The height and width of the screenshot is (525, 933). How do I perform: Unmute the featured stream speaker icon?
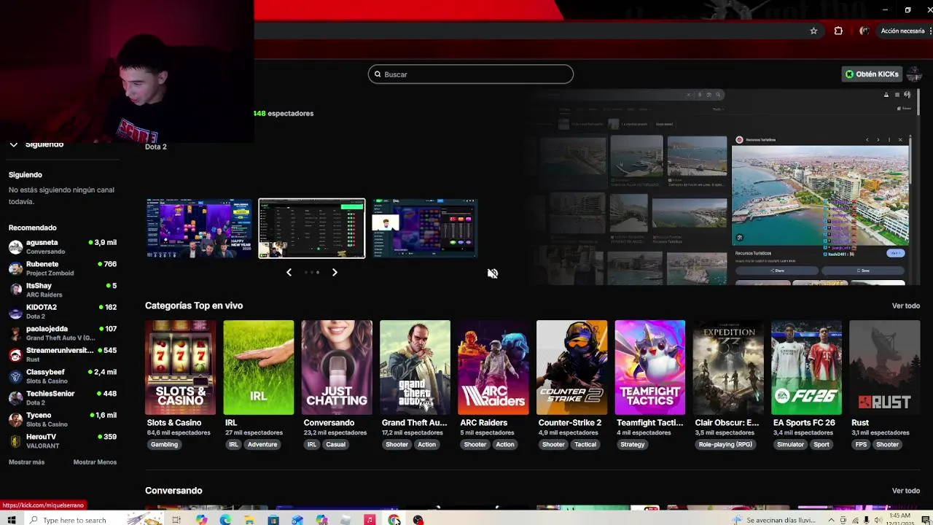pos(493,273)
